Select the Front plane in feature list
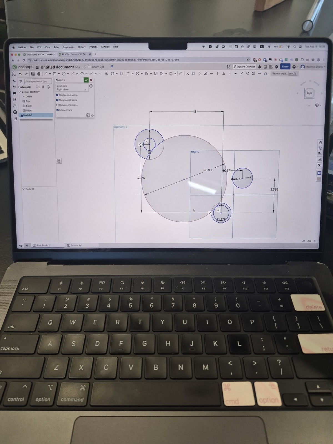The height and width of the screenshot is (444, 333). (x=29, y=106)
